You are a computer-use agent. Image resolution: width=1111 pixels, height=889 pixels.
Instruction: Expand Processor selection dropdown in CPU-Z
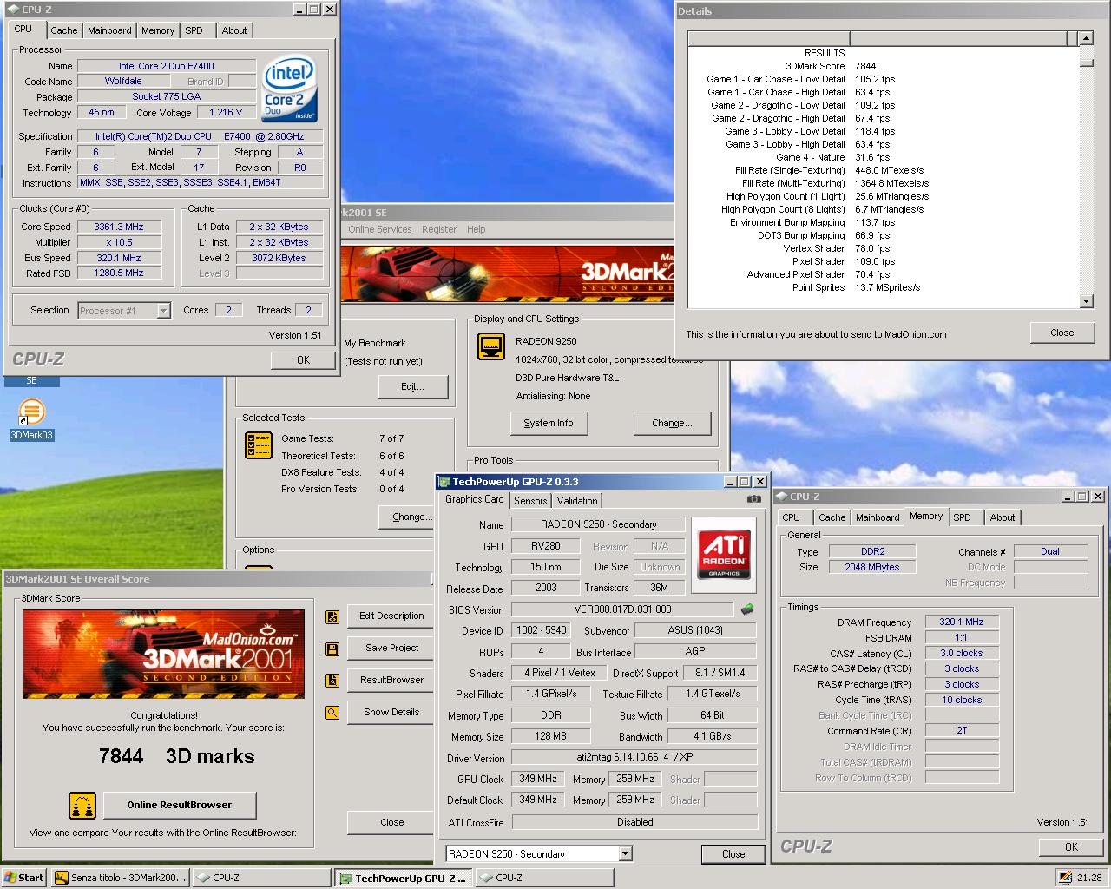[163, 311]
